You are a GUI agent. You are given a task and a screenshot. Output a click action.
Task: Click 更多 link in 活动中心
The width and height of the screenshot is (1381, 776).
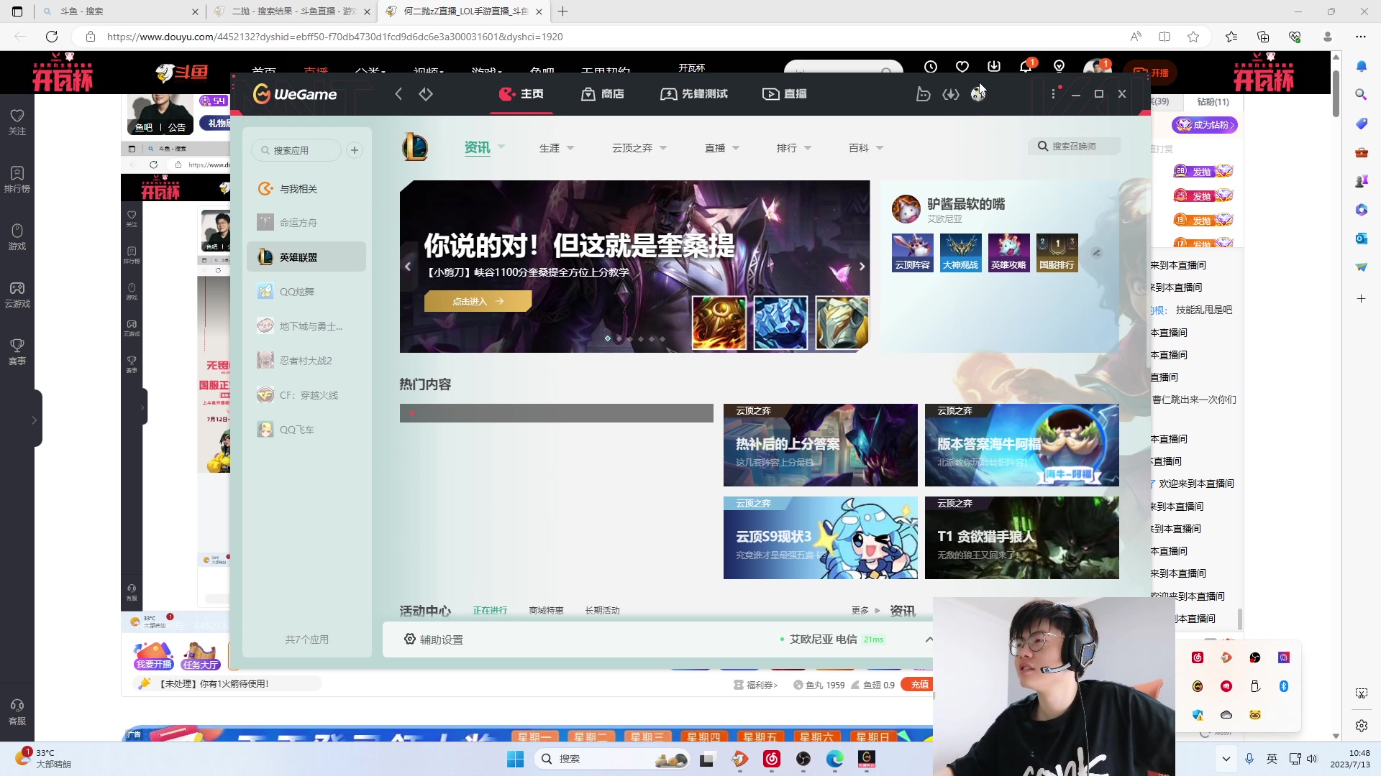pos(865,611)
